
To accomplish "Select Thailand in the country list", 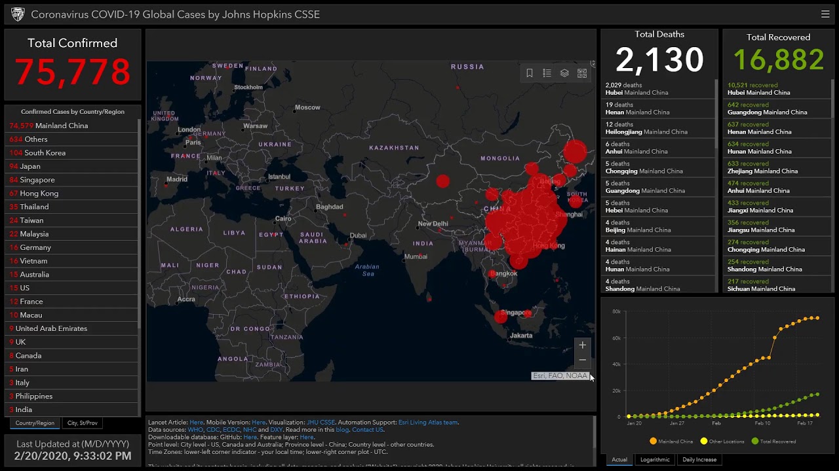I will (72, 207).
